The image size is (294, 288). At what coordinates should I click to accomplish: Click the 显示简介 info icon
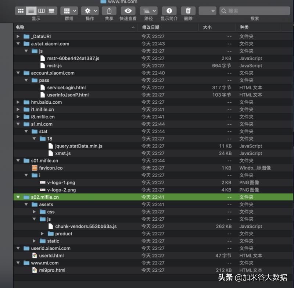169,11
